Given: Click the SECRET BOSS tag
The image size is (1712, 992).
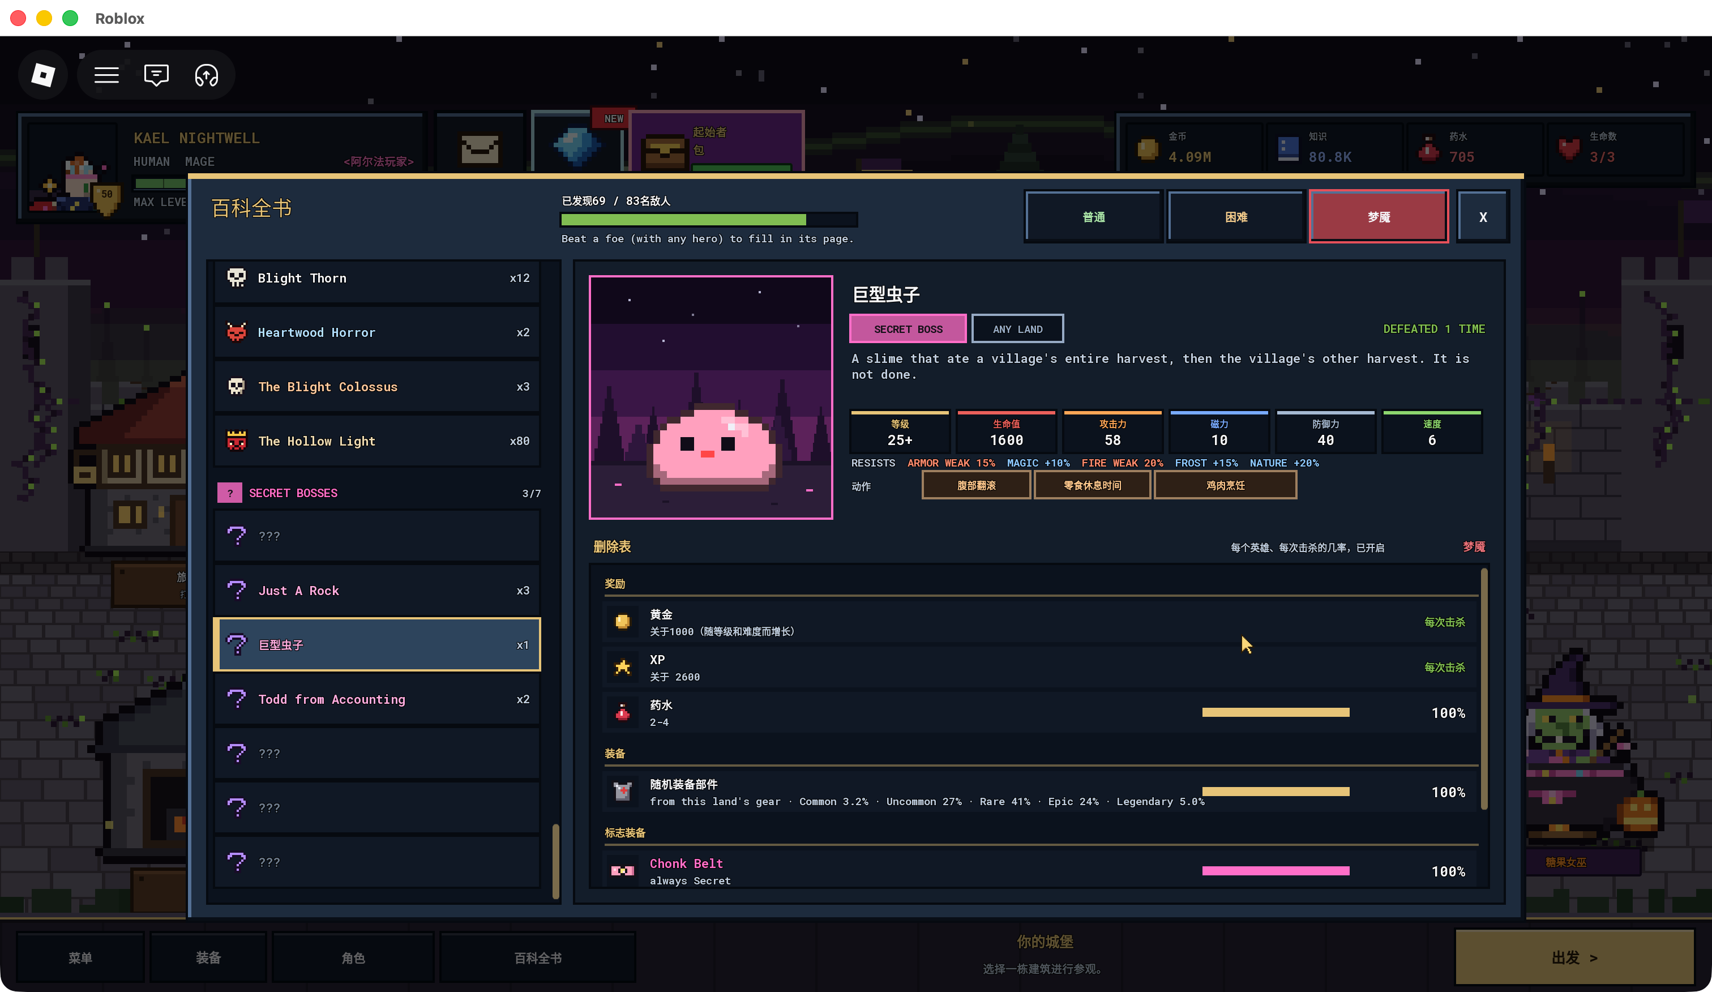Looking at the screenshot, I should 908,329.
